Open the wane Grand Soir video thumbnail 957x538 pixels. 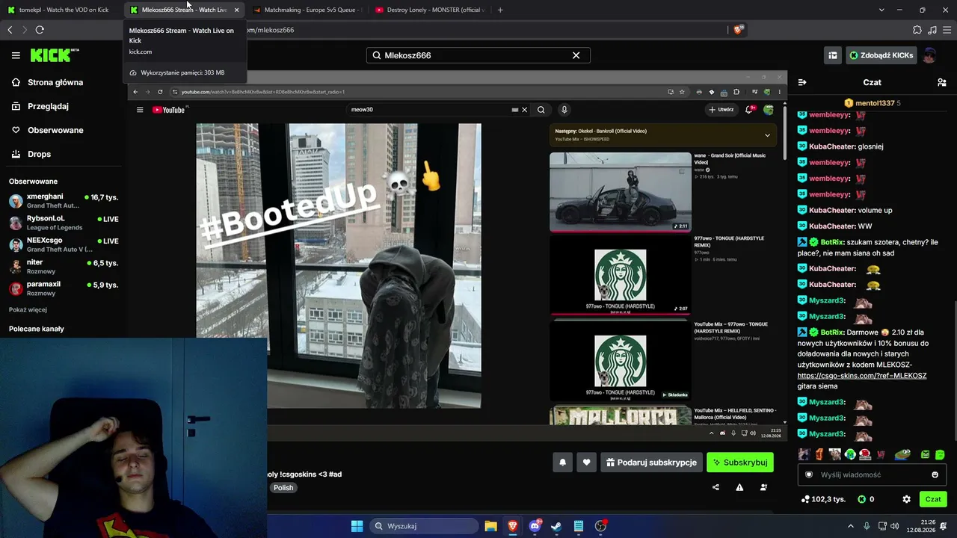point(621,192)
